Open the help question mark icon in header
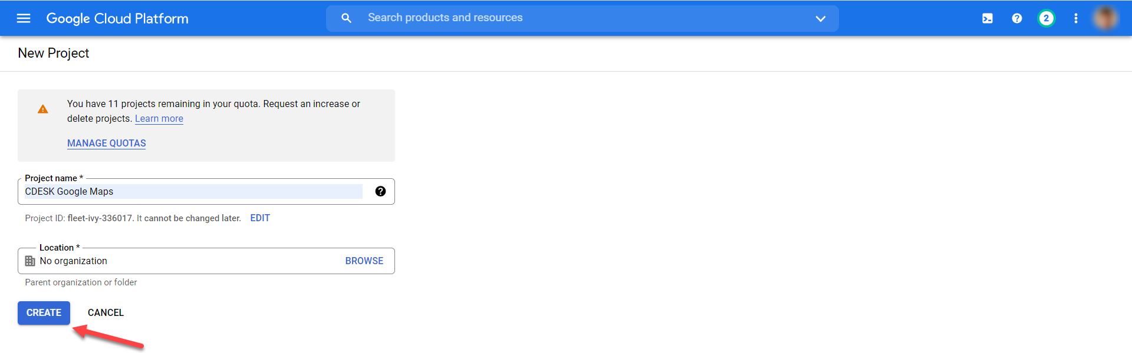The width and height of the screenshot is (1132, 353). pos(1016,18)
